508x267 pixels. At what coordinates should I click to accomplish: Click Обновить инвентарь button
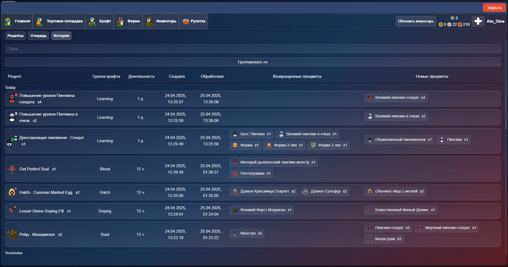416,21
